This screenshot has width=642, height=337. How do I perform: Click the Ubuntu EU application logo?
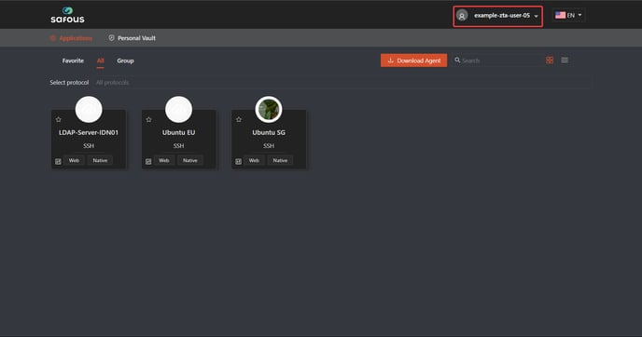coord(178,110)
